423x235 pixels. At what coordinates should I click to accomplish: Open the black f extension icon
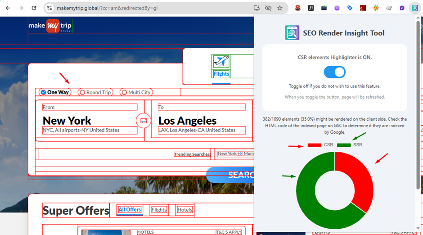tap(311, 8)
